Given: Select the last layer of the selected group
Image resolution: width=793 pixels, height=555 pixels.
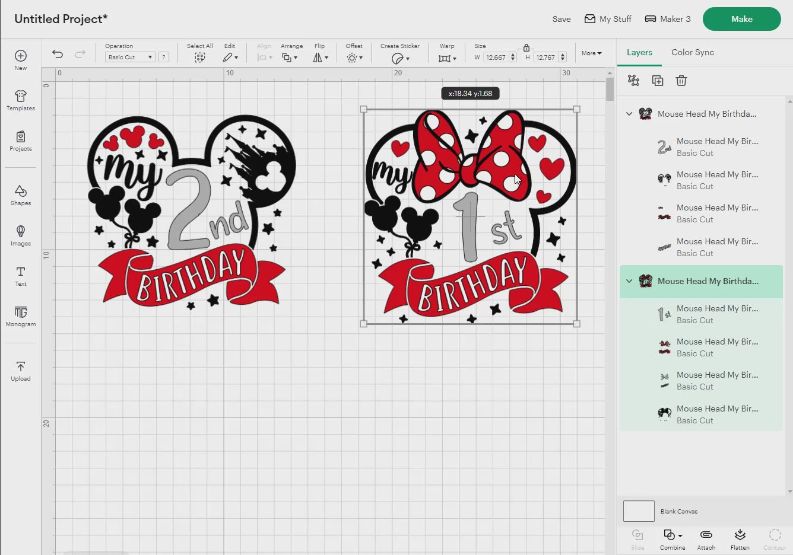Looking at the screenshot, I should [x=701, y=414].
